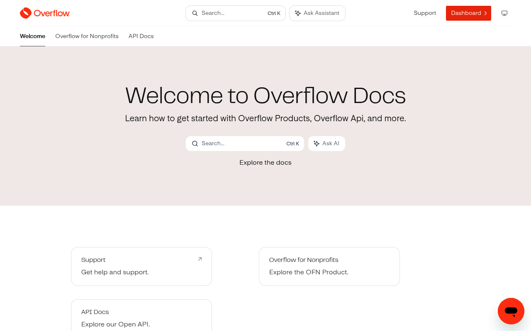Viewport: 531px width, 331px height.
Task: Open the Dashboard button
Action: pyautogui.click(x=468, y=13)
